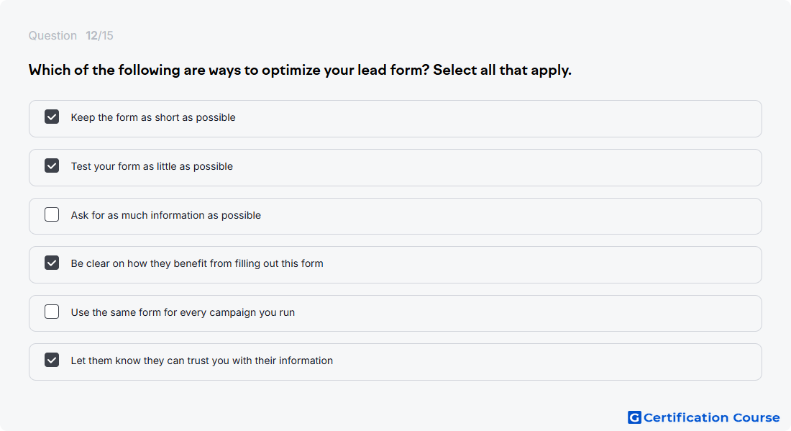Click the 'Let them know they can trust you' text
Viewport: 791px width, 431px height.
202,360
